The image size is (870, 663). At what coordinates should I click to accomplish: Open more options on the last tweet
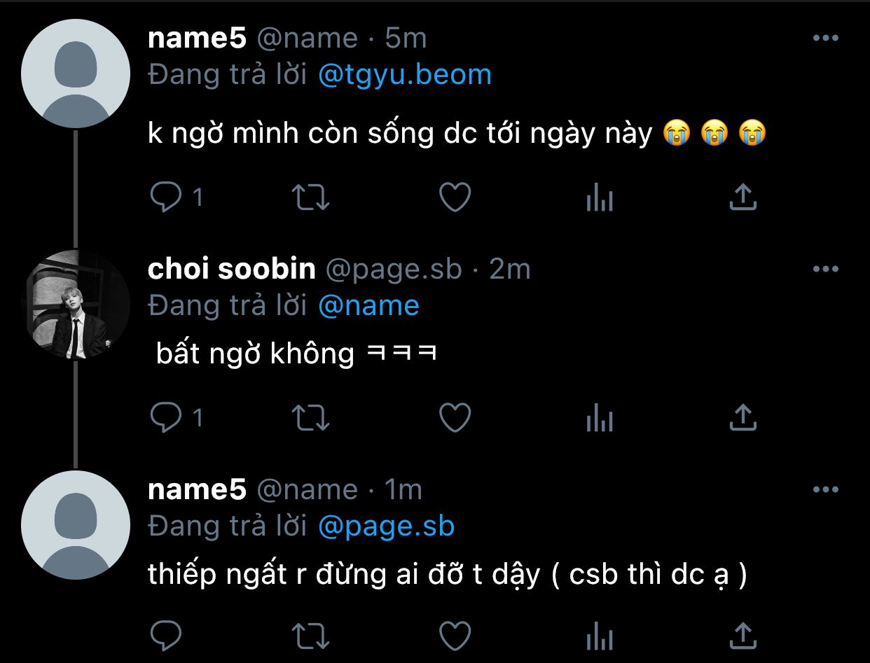[825, 490]
